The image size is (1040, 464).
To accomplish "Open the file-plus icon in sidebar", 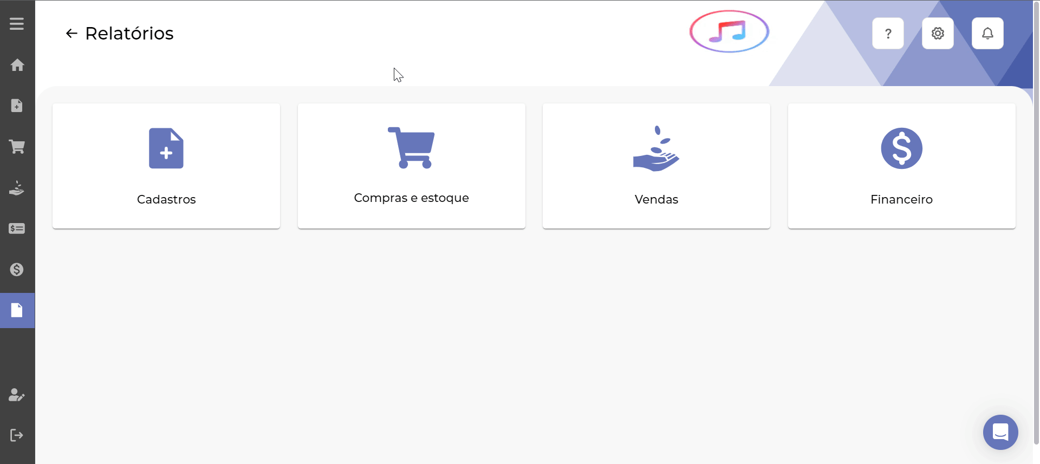I will (17, 106).
